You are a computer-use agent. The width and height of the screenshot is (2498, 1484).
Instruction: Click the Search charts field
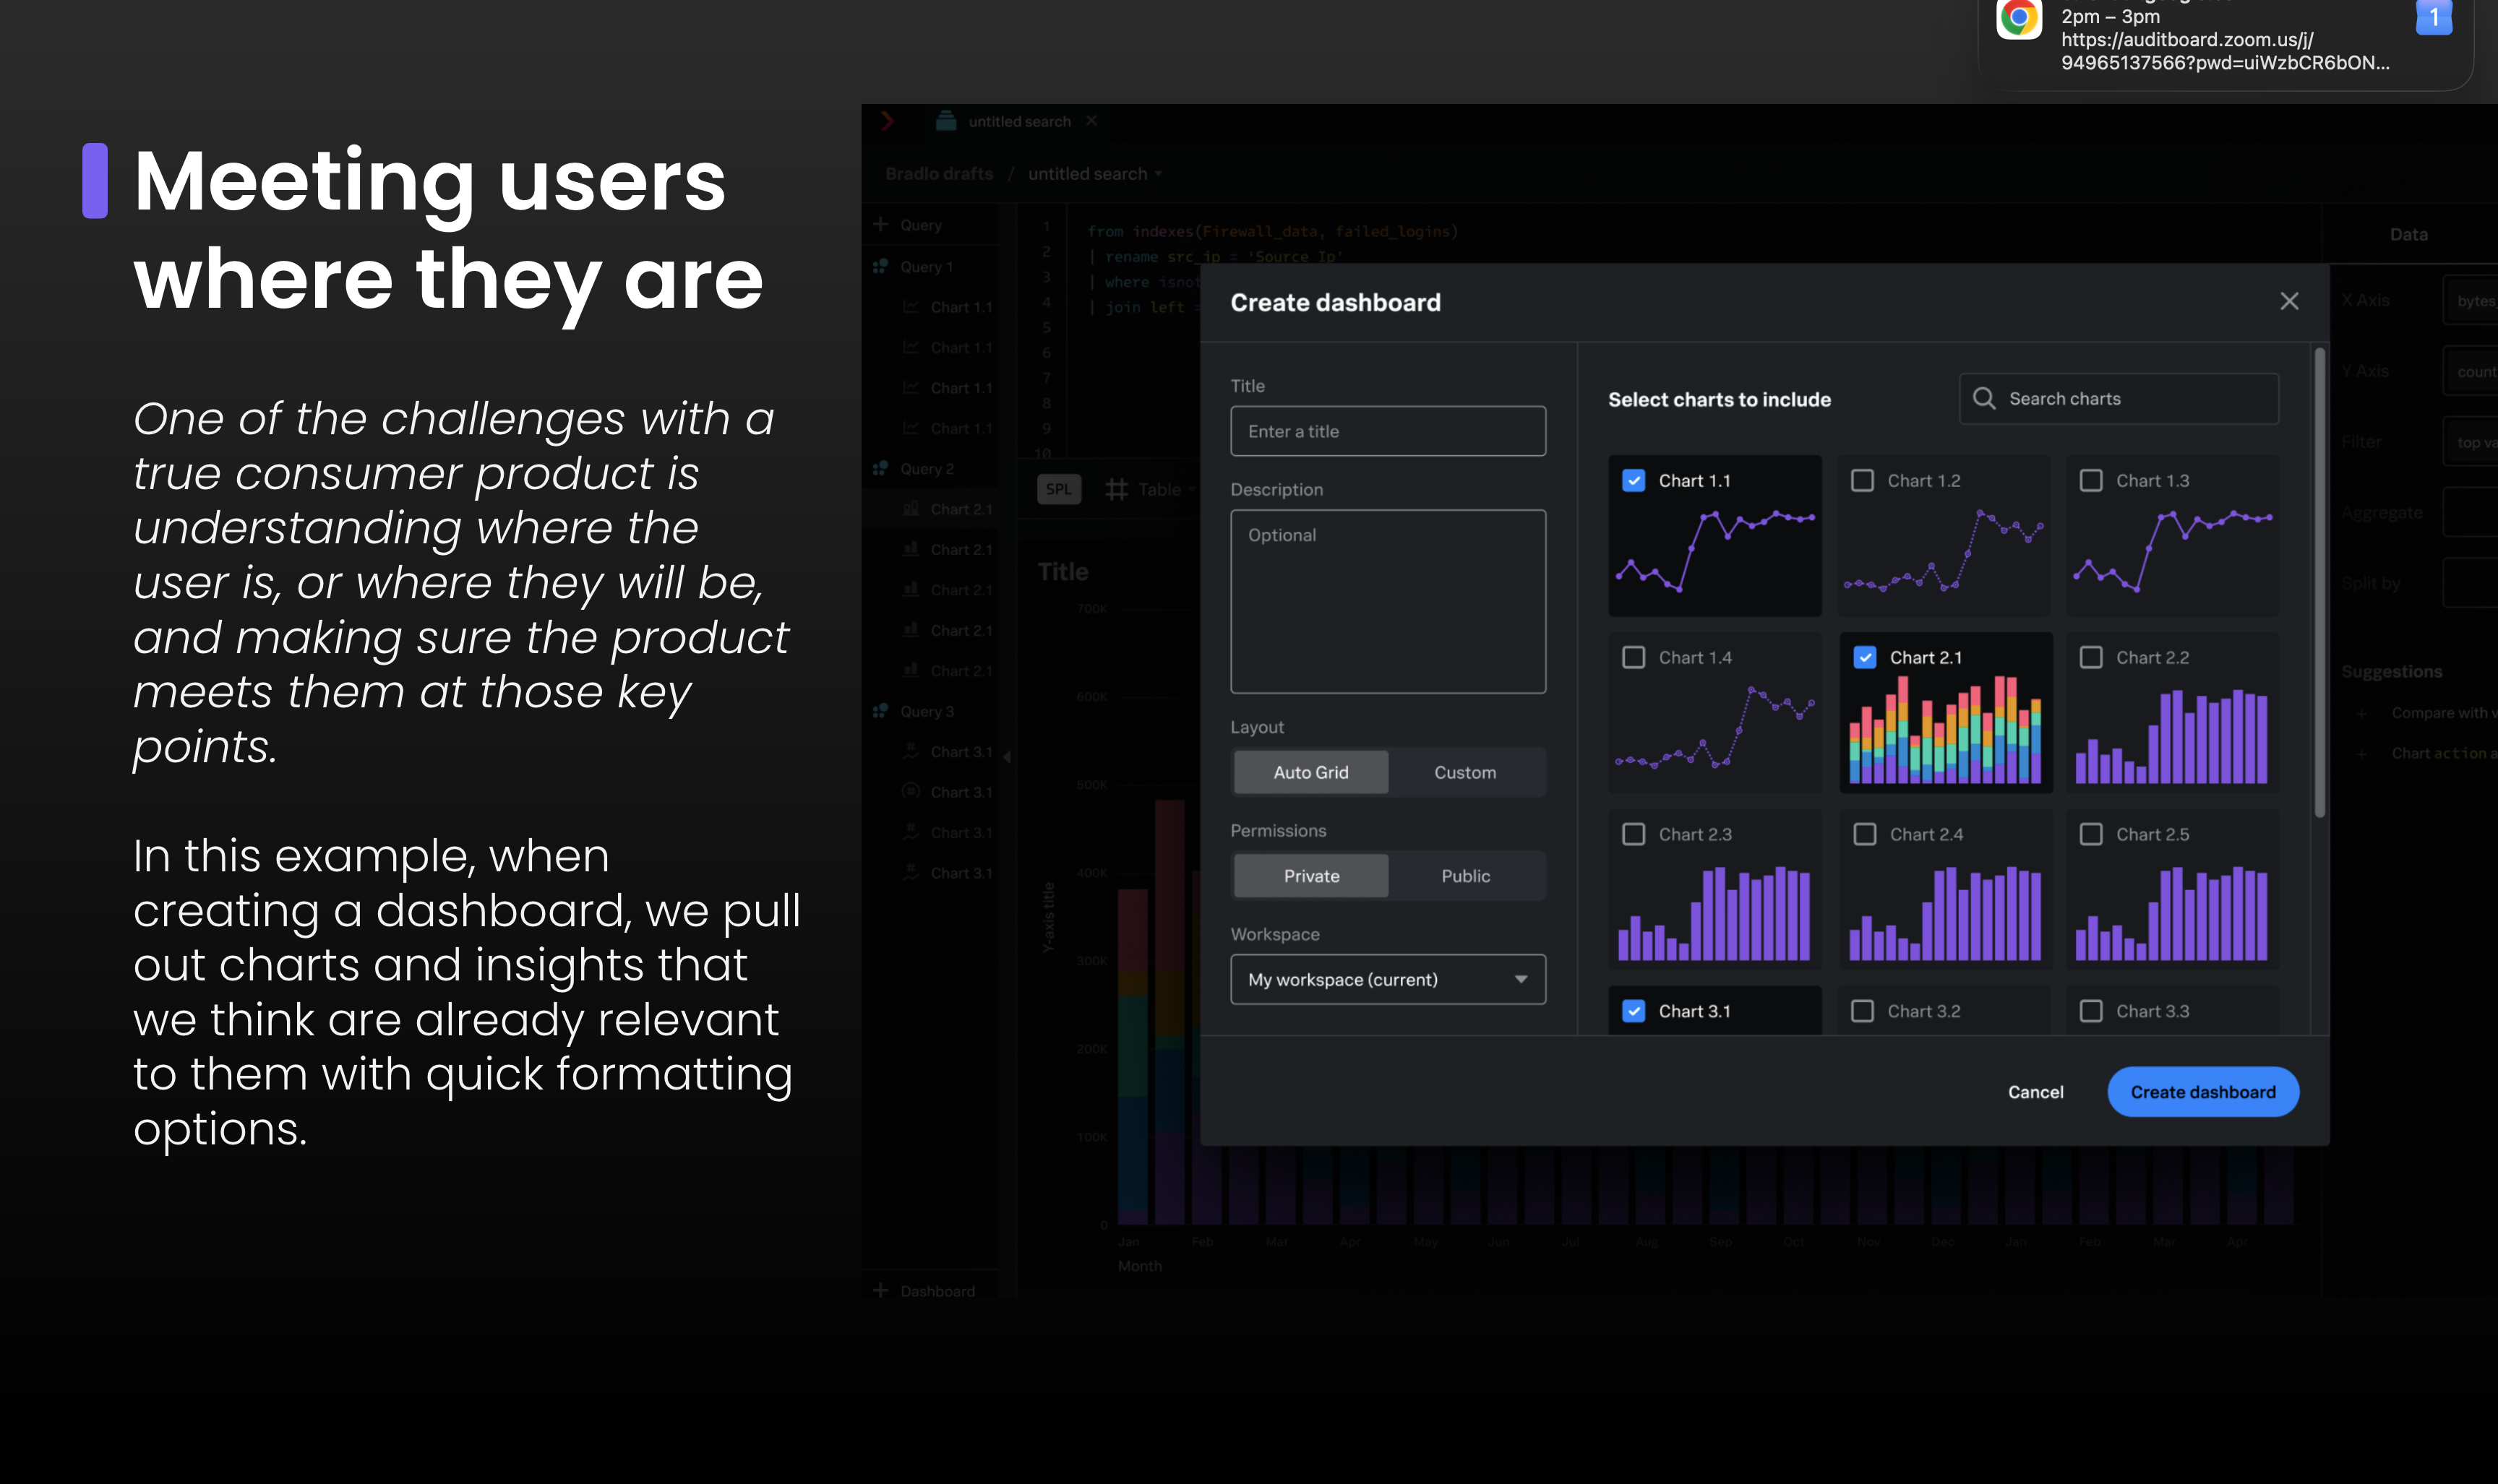[x=2119, y=398]
